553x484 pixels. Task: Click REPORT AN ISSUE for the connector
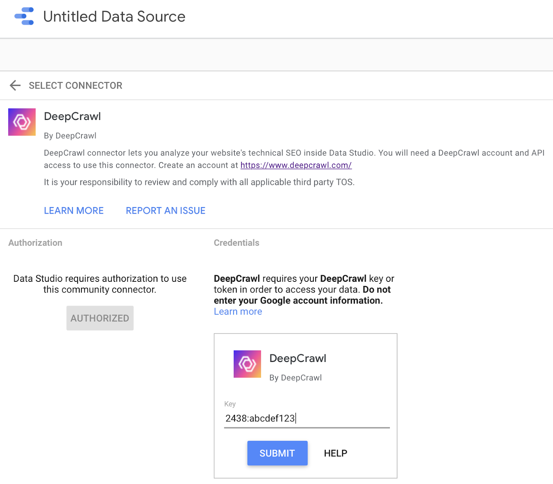[x=165, y=211]
